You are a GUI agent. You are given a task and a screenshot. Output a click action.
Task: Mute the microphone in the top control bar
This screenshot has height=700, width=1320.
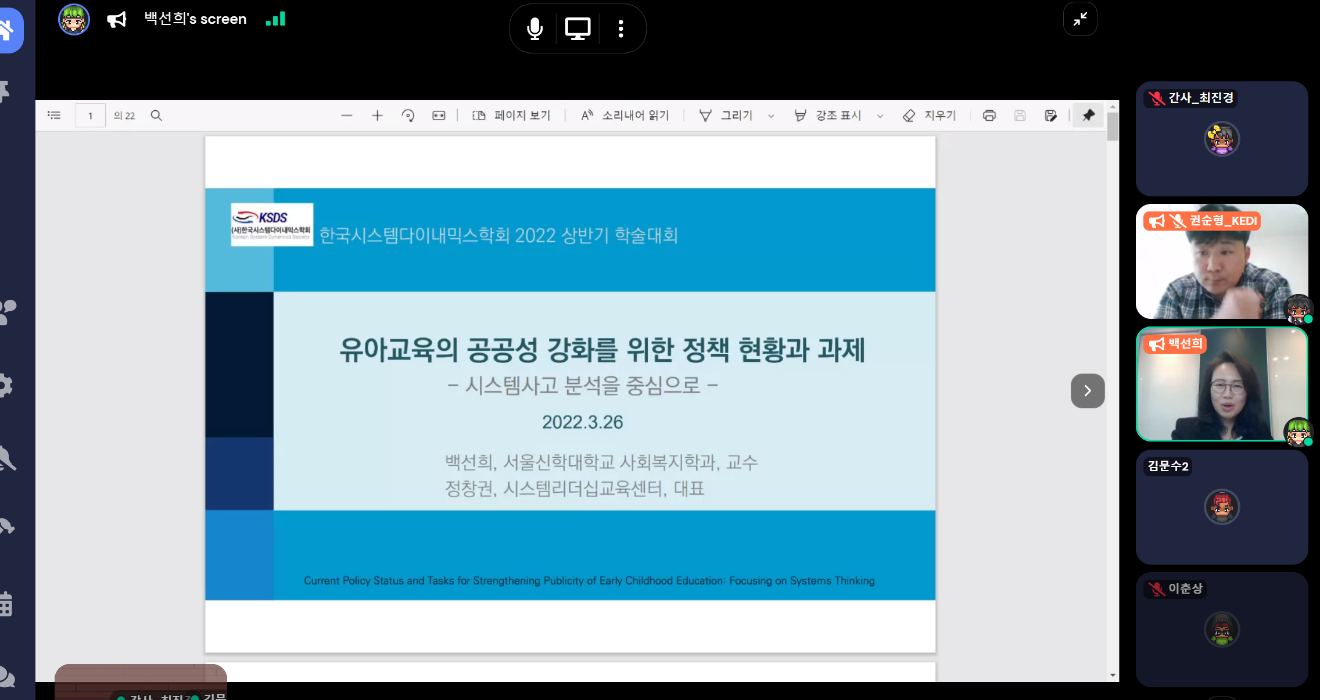[534, 28]
